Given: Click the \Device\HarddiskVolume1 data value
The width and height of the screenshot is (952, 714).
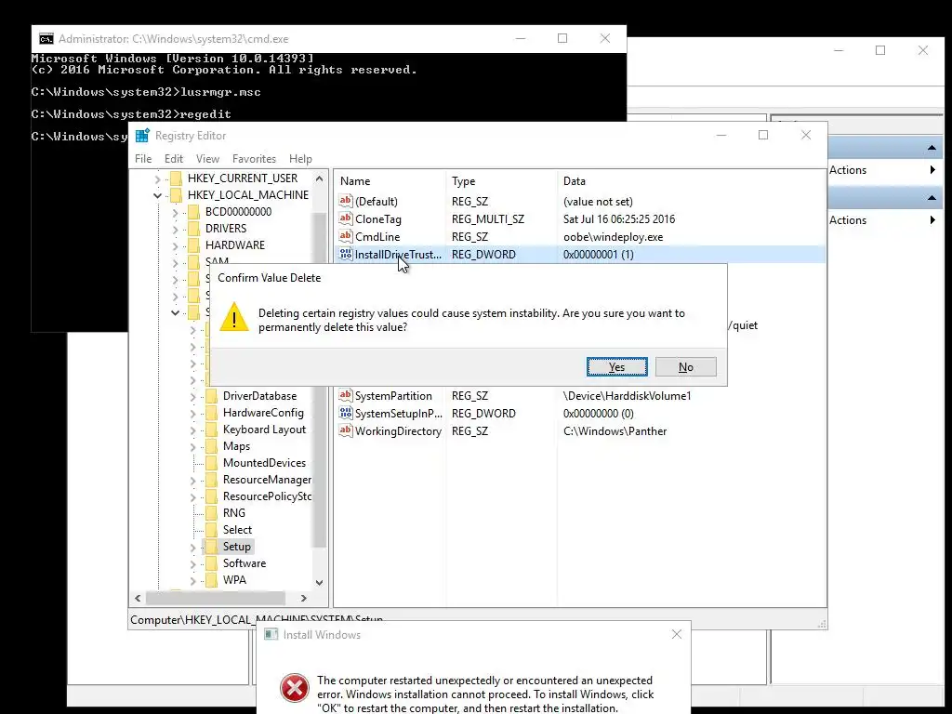Looking at the screenshot, I should (627, 396).
